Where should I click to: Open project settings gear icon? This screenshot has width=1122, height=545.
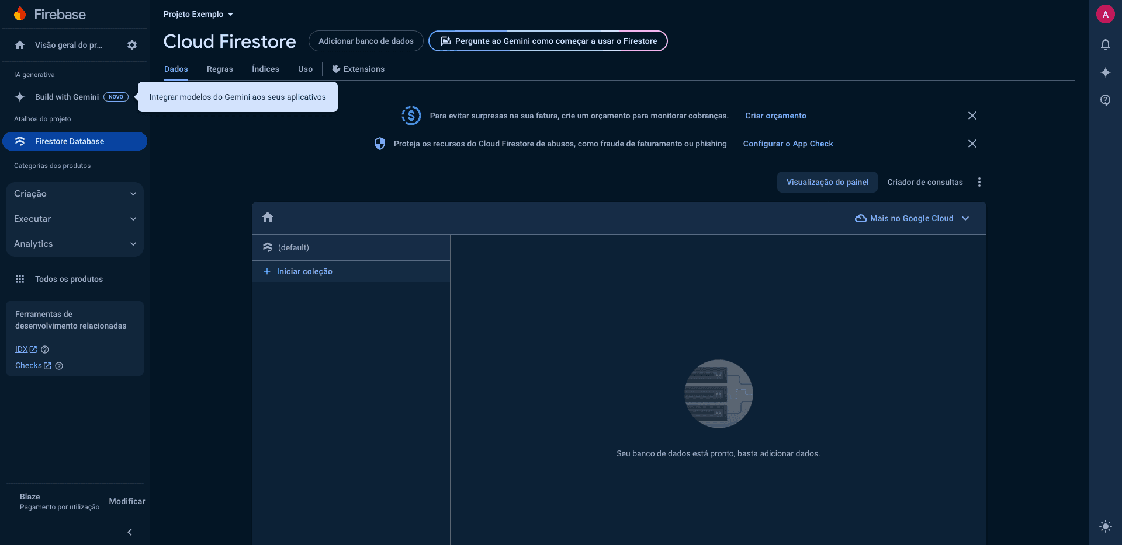[x=132, y=45]
